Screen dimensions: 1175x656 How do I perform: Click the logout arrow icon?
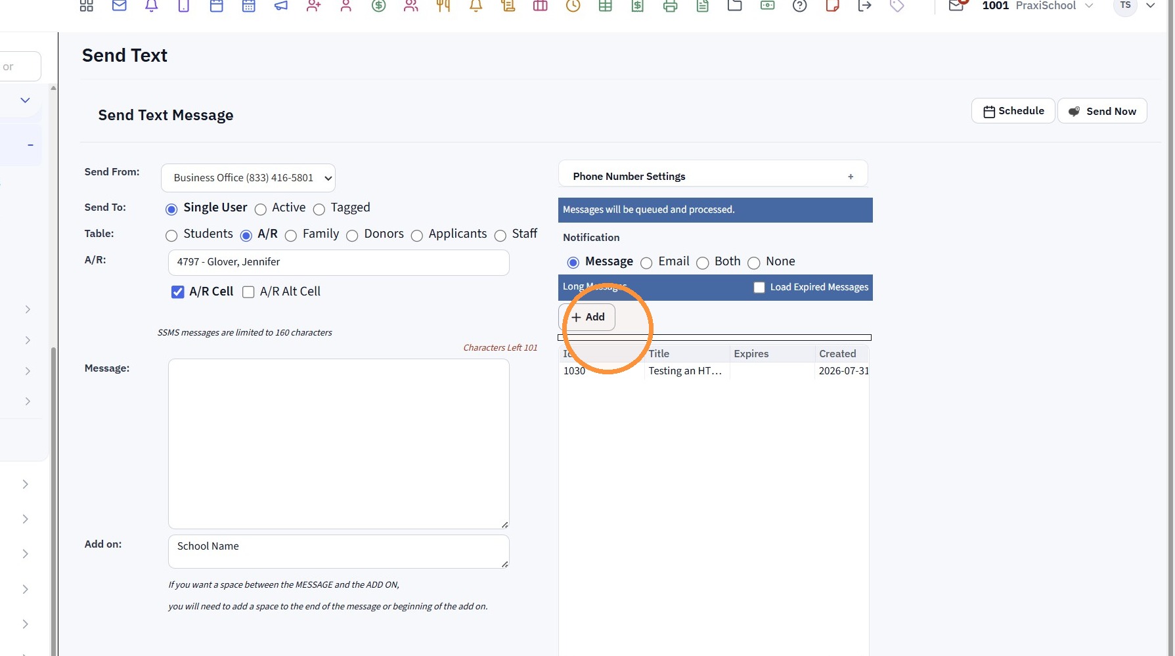point(865,6)
